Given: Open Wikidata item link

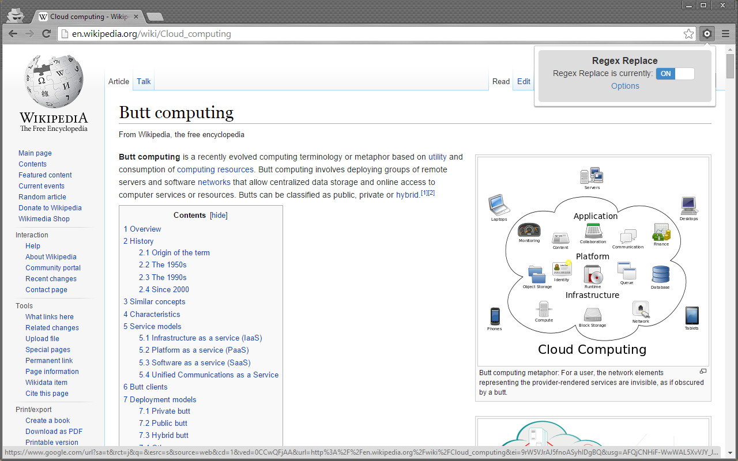Looking at the screenshot, I should click(x=46, y=383).
